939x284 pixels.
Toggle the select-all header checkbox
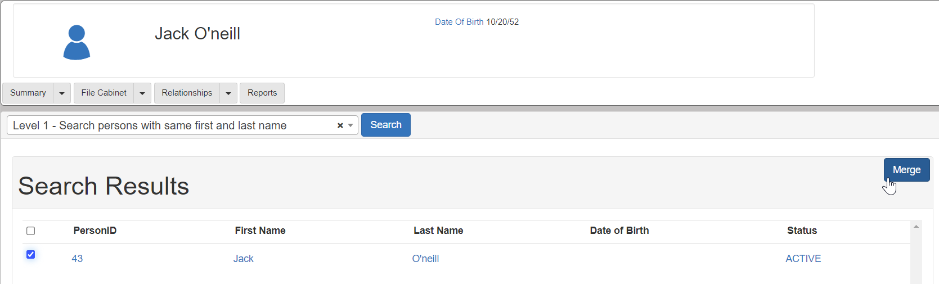click(31, 231)
